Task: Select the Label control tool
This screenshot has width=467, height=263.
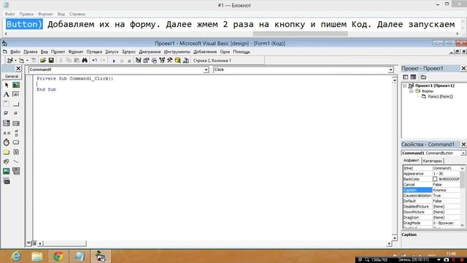Action: click(7, 94)
